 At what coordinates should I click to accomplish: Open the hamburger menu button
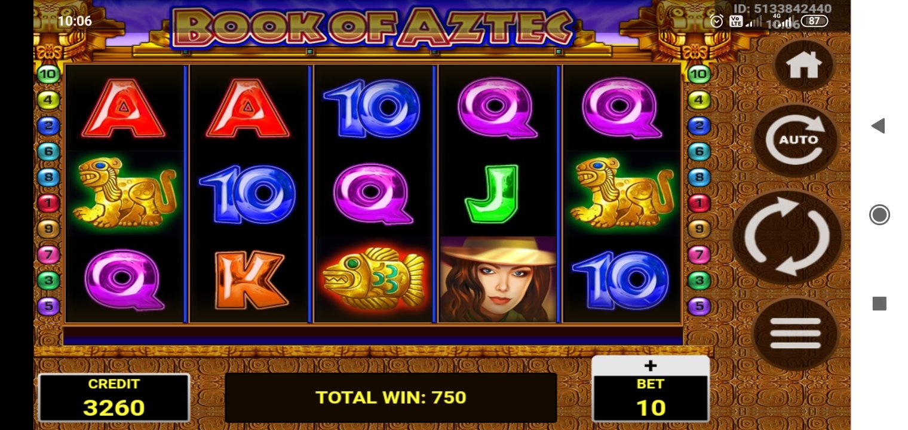point(795,333)
